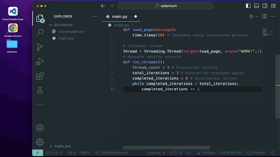Viewport: 280px width, 157px height.
Task: Click the remote window indicator in status bar
Action: [x=38, y=153]
